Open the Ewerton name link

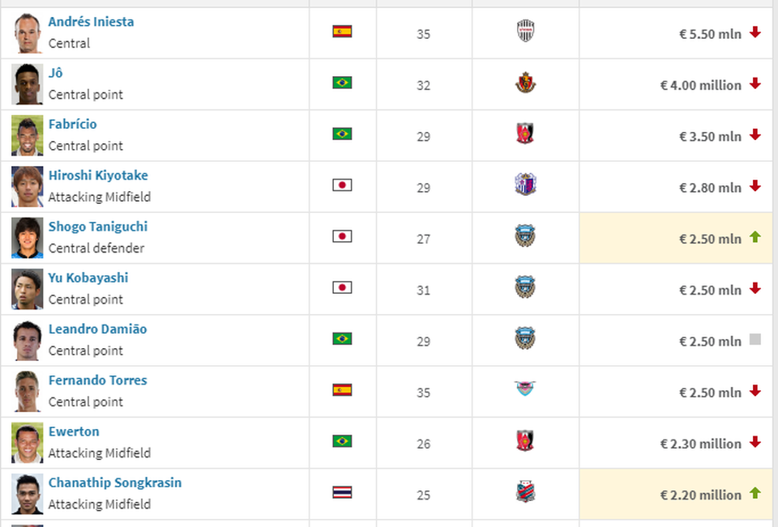74,431
